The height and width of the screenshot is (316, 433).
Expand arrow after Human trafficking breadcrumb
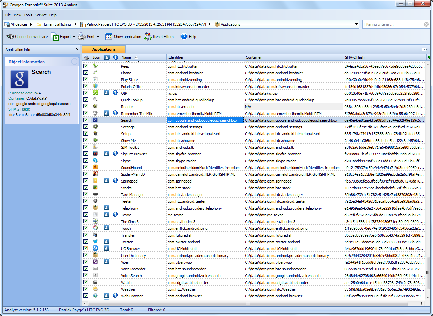pos(76,24)
